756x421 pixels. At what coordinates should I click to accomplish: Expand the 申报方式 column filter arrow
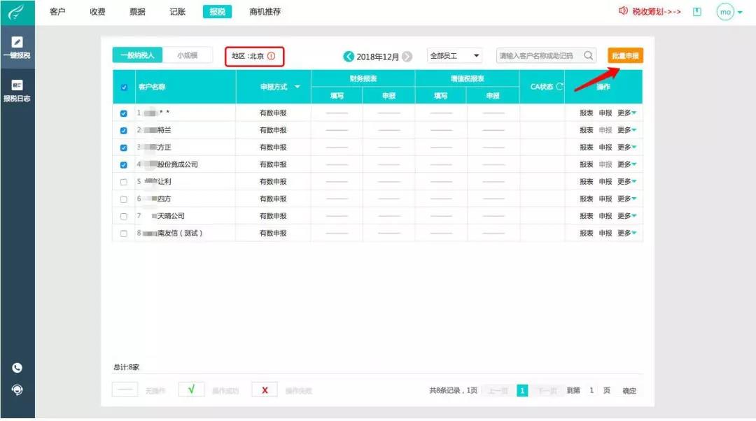tap(297, 87)
